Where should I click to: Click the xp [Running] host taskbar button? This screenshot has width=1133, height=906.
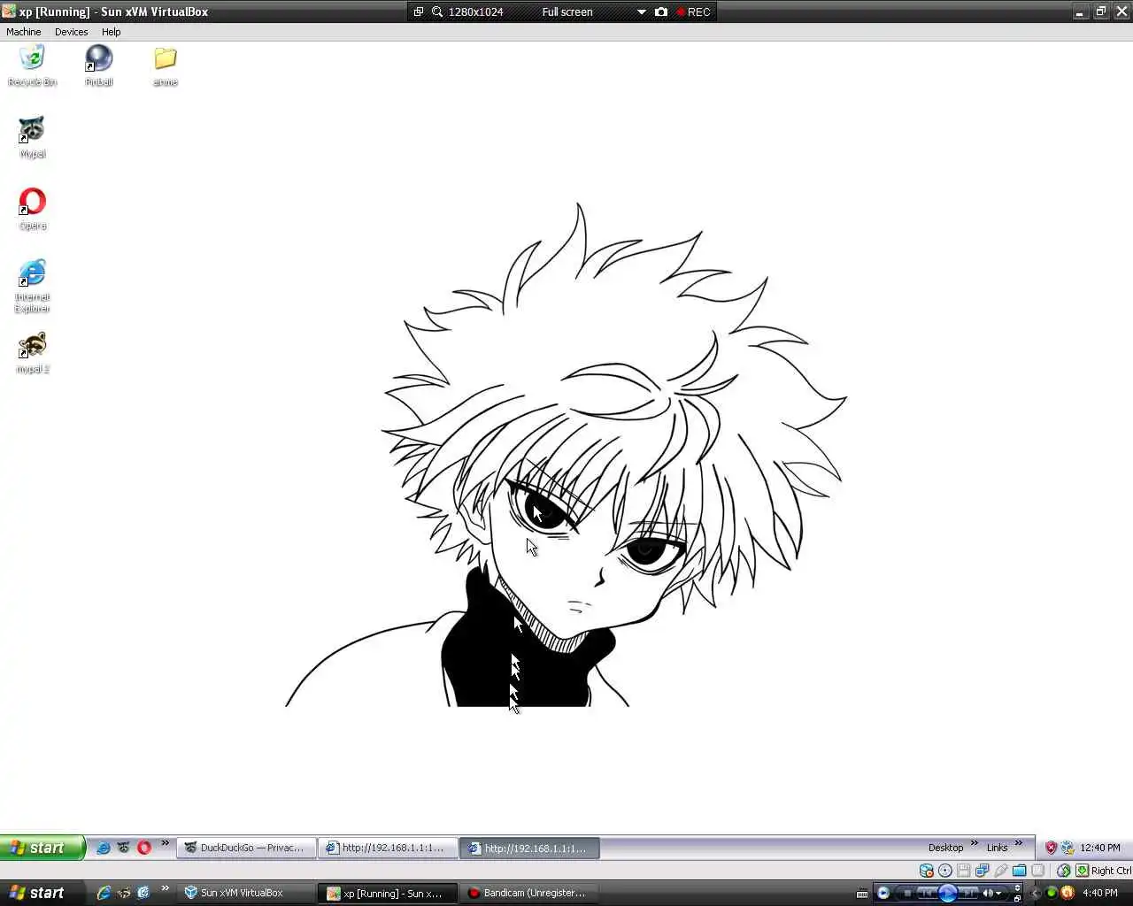coord(388,893)
